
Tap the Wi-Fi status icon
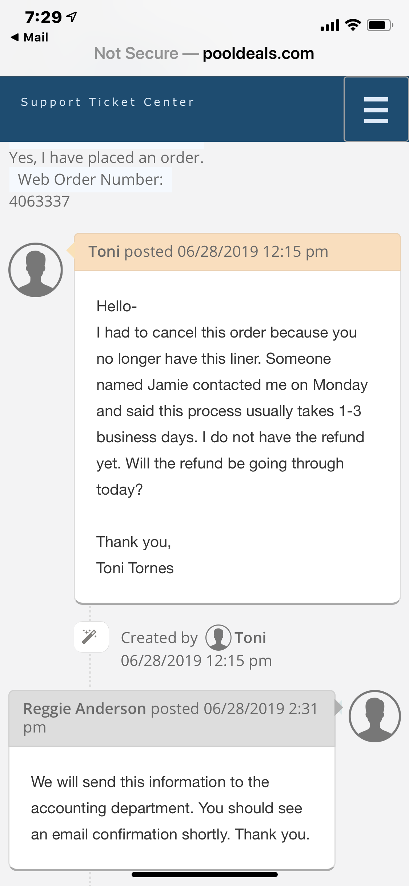click(x=353, y=25)
